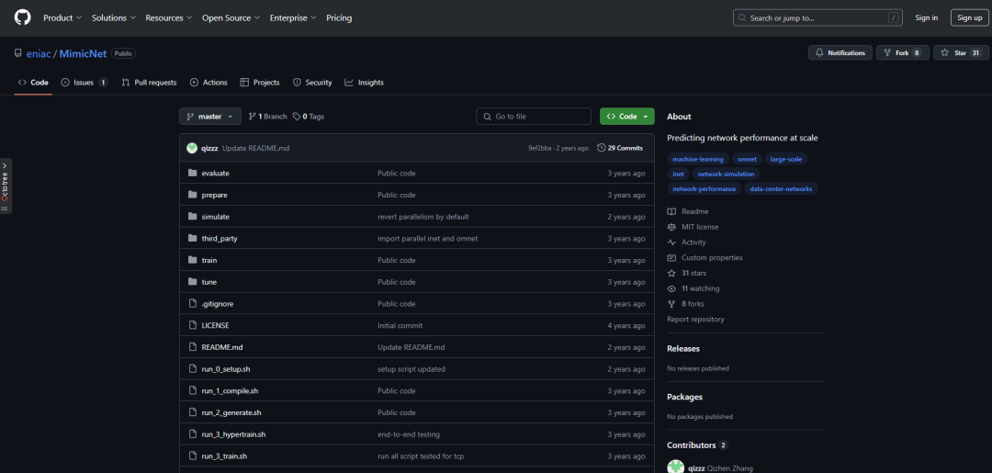The width and height of the screenshot is (992, 473).
Task: View the 8 forks link
Action: coord(685,304)
